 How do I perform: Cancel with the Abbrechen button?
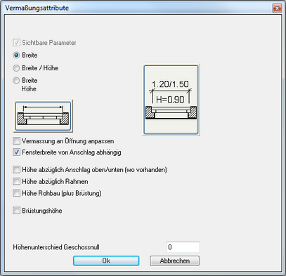point(175,261)
